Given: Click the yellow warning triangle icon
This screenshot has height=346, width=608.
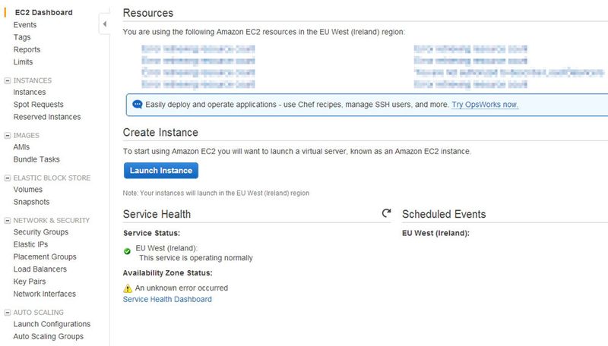Looking at the screenshot, I should tap(128, 288).
